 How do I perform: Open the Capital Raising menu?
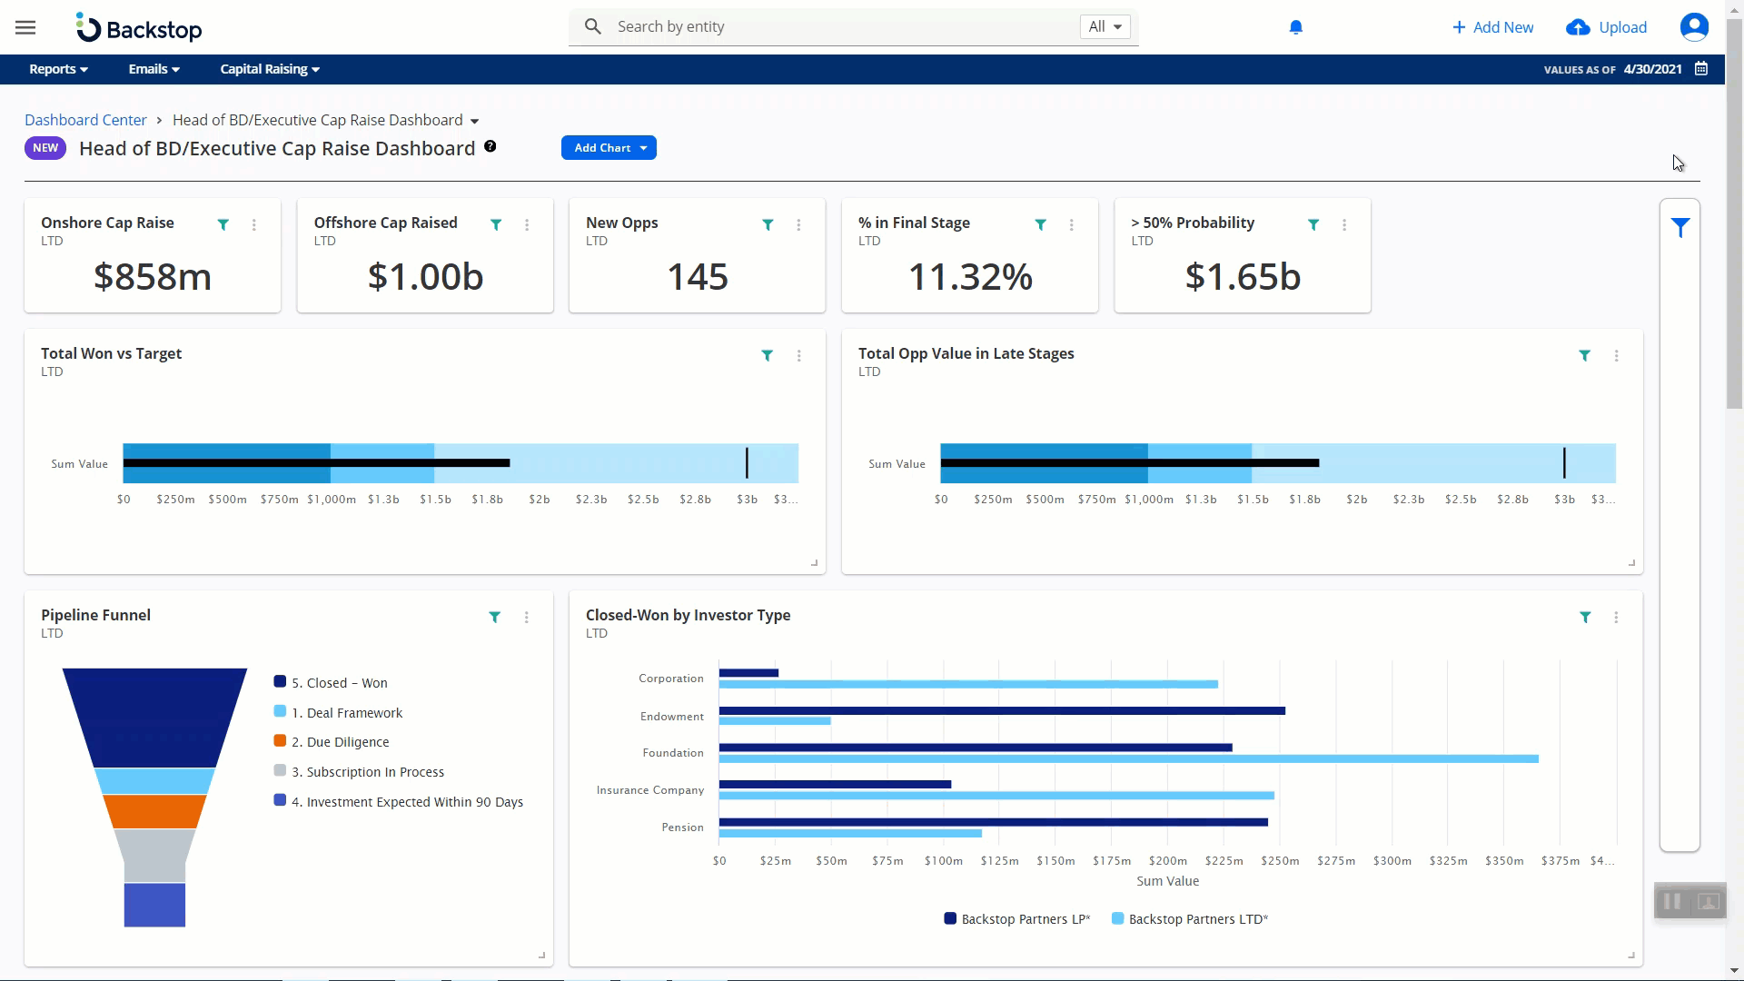tap(270, 69)
